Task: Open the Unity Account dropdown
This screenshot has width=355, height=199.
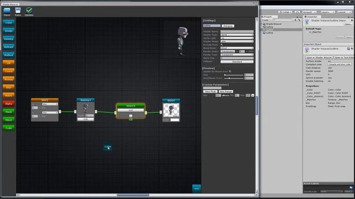Action: (x=310, y=12)
